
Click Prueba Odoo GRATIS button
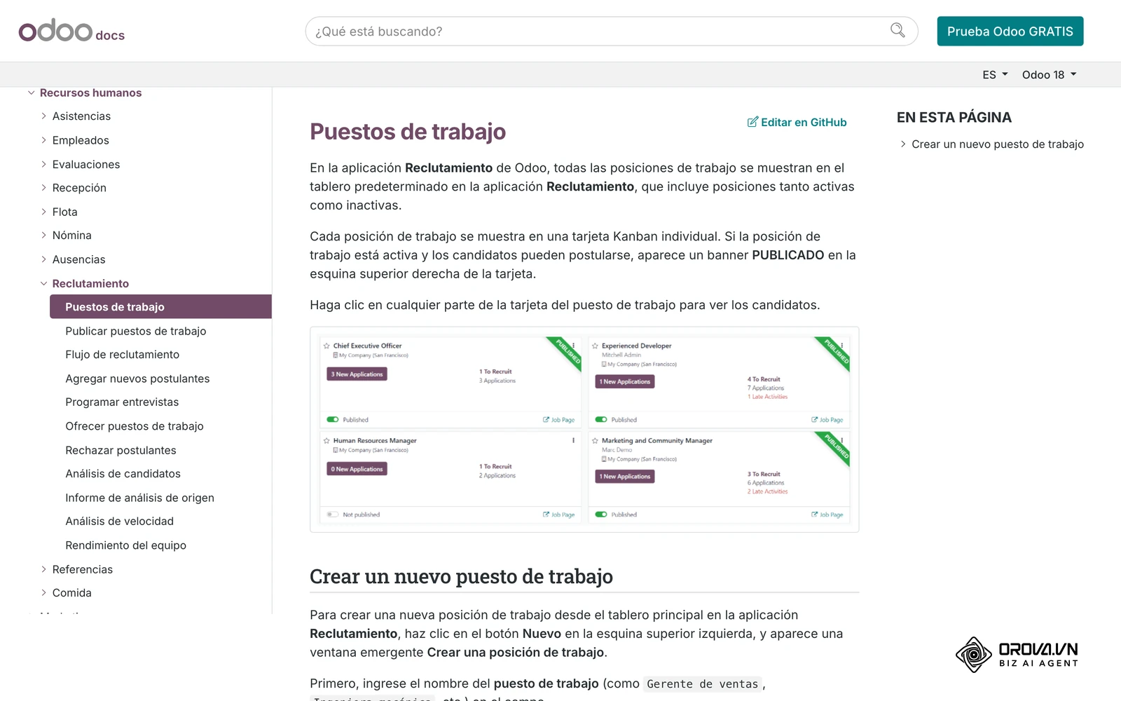(1010, 32)
